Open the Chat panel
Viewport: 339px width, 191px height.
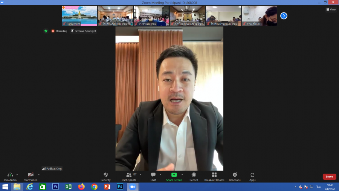(x=153, y=176)
